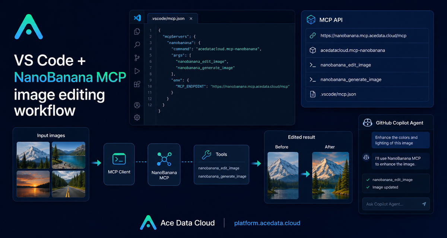
Task: Open the sunset input image thumbnail
Action: (x=33, y=183)
